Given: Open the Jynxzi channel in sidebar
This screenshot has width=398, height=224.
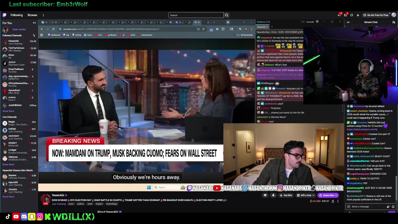Looking at the screenshot, I should point(19,63).
